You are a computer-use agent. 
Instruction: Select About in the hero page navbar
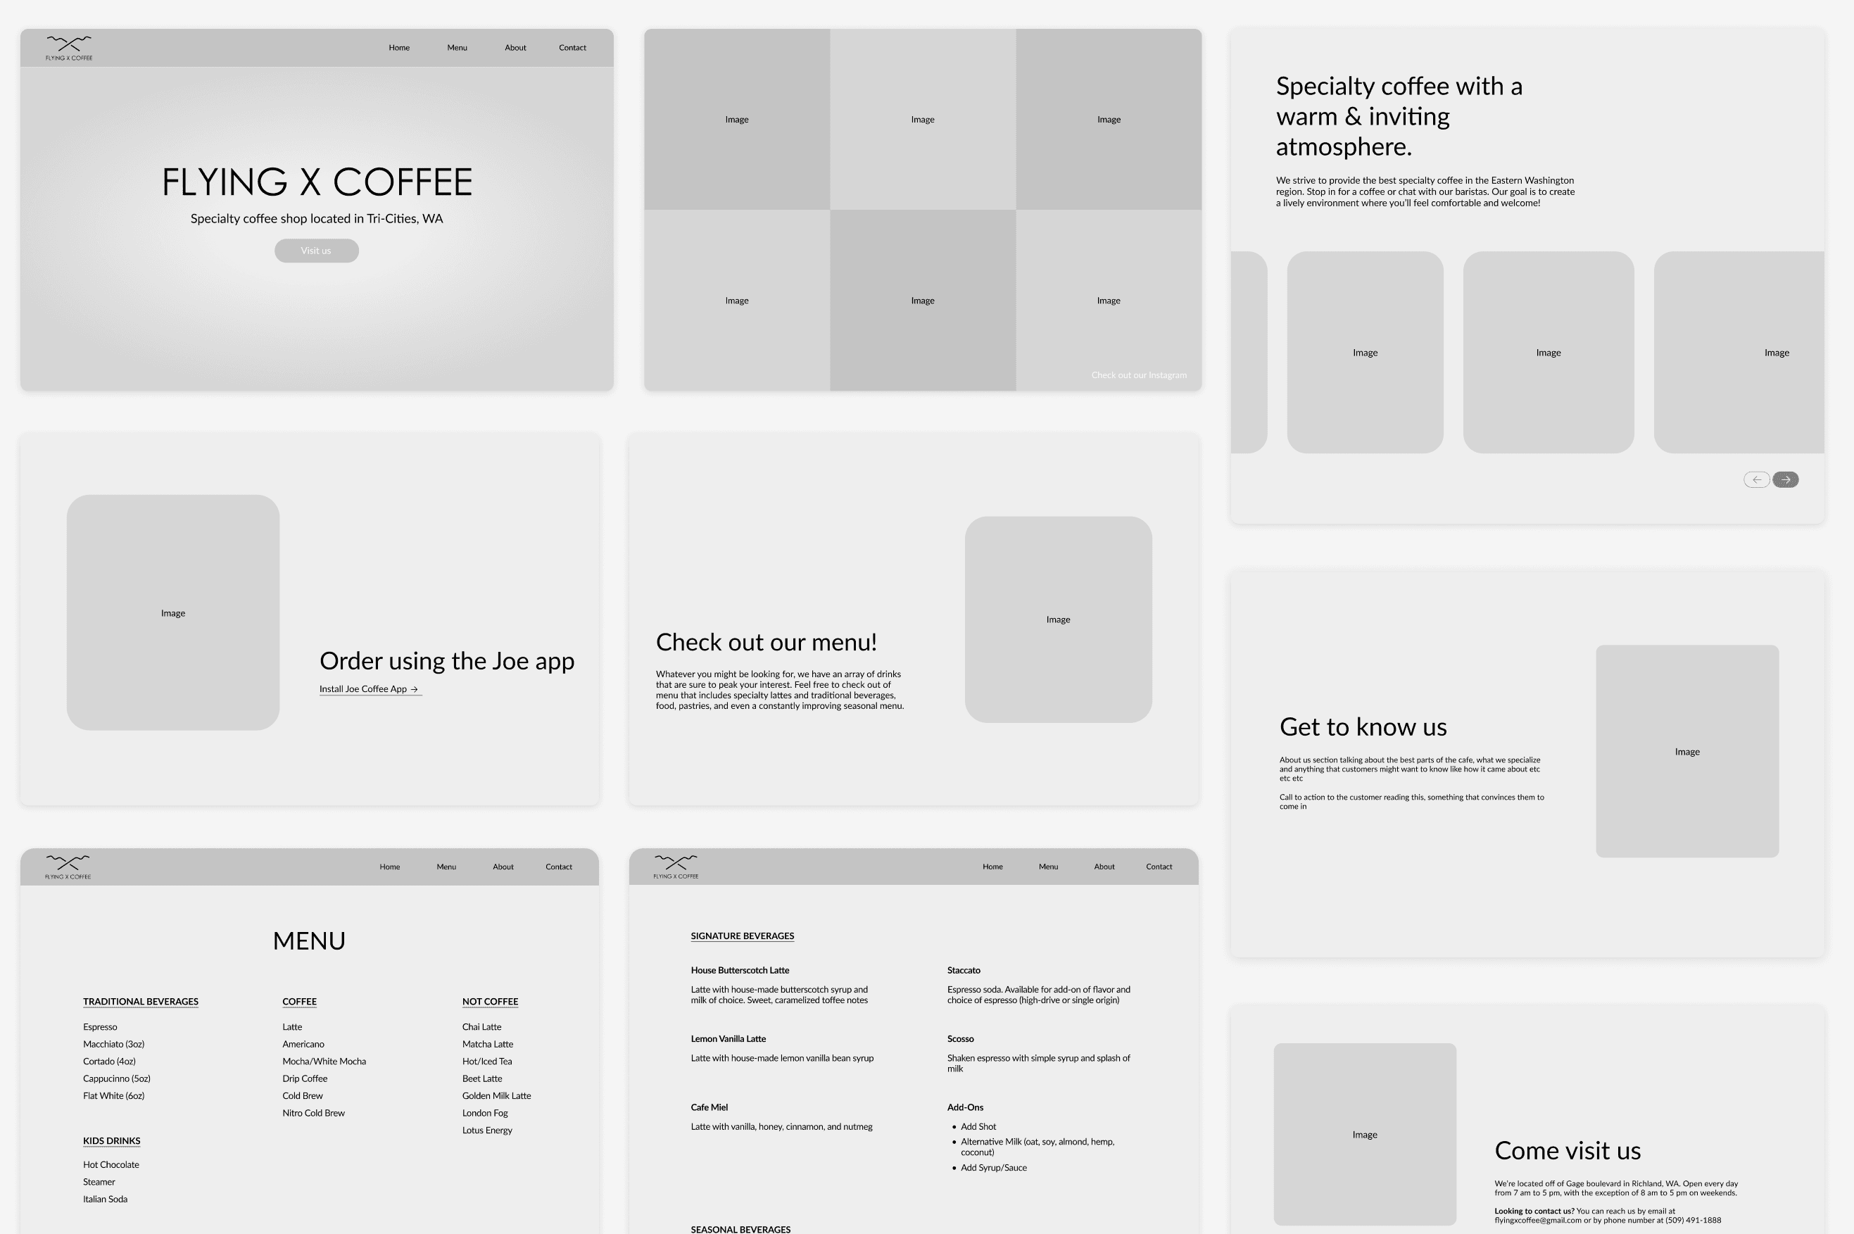(515, 48)
